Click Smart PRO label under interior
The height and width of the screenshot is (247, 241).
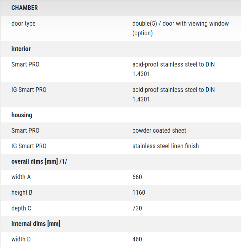(25, 65)
